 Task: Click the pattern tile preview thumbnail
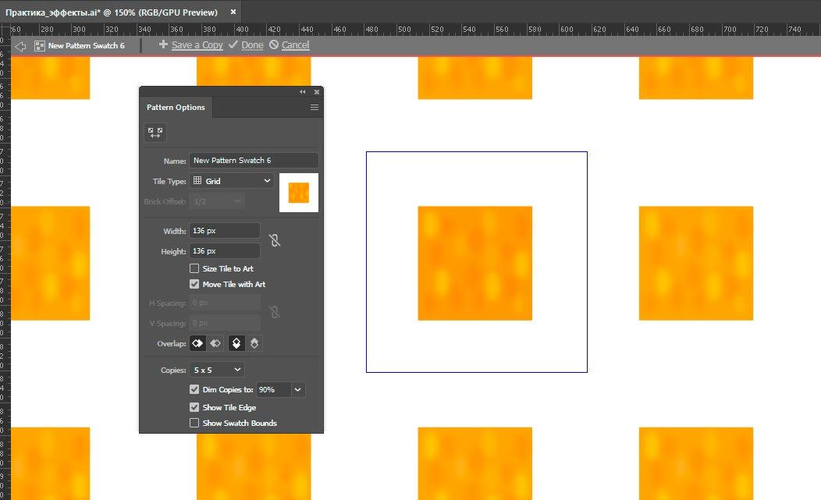click(299, 193)
